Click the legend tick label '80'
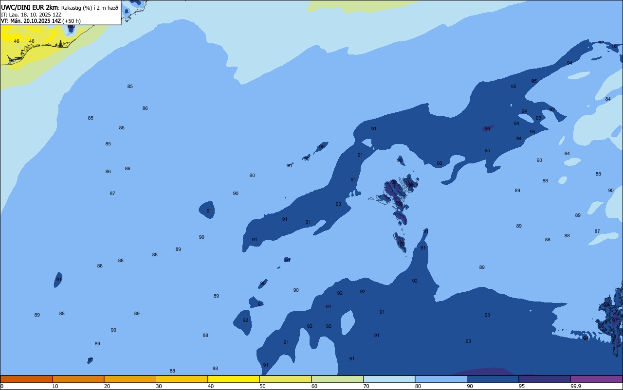Screen dimensions: 623x390 (x=418, y=386)
